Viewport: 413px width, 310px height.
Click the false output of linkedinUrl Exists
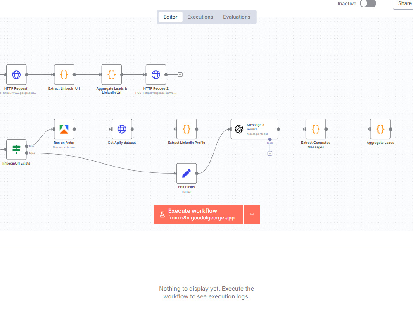coord(26,153)
